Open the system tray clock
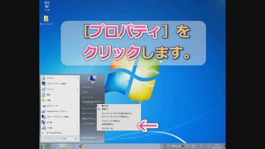This screenshot has height=149, width=265. [x=217, y=146]
